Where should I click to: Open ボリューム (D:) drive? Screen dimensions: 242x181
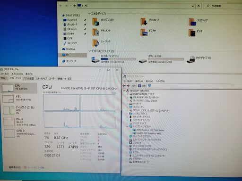(161, 59)
